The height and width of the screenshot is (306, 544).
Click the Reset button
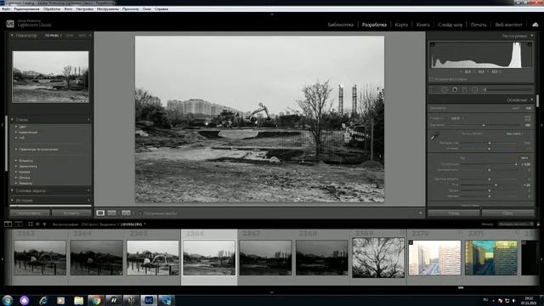coord(508,213)
